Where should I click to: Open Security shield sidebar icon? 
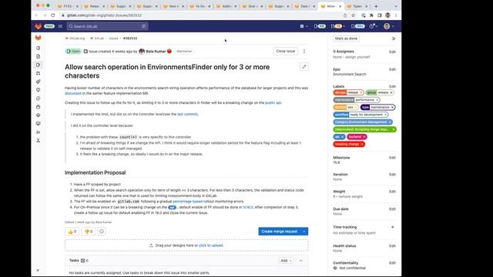coord(38,90)
